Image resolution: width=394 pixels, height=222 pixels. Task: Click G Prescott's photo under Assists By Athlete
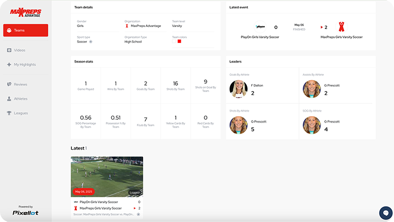[312, 89]
